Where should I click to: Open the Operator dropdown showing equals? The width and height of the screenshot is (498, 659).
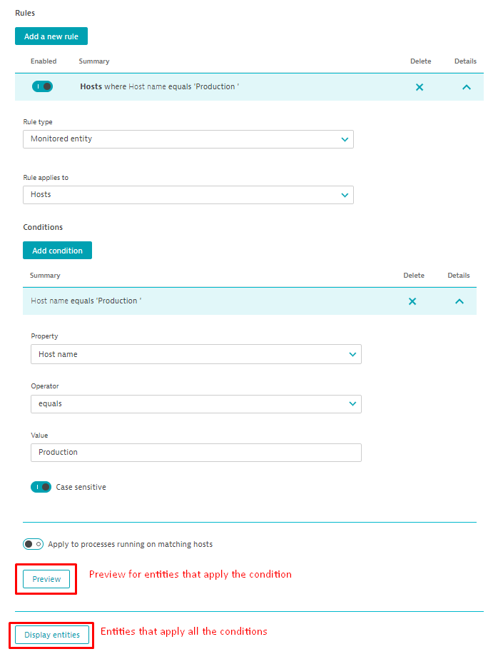195,404
